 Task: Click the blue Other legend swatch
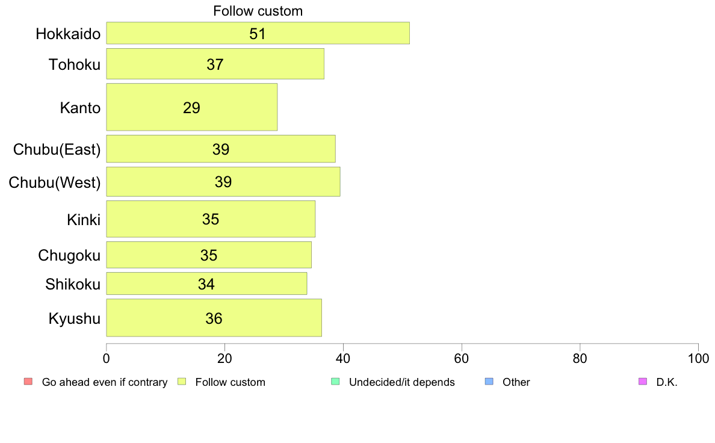[489, 382]
